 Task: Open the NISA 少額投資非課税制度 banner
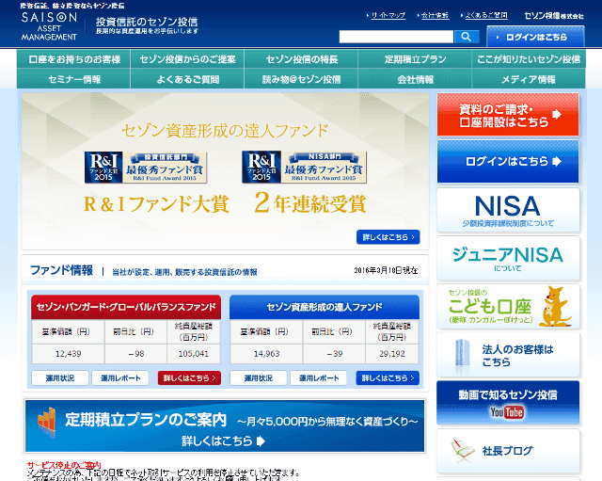(x=508, y=210)
